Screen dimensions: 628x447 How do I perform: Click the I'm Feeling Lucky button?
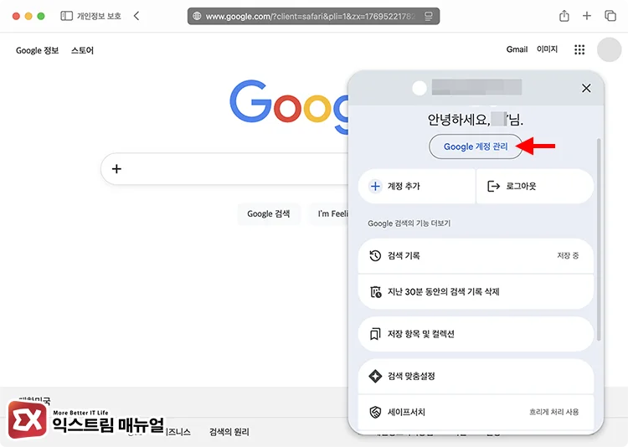[328, 214]
